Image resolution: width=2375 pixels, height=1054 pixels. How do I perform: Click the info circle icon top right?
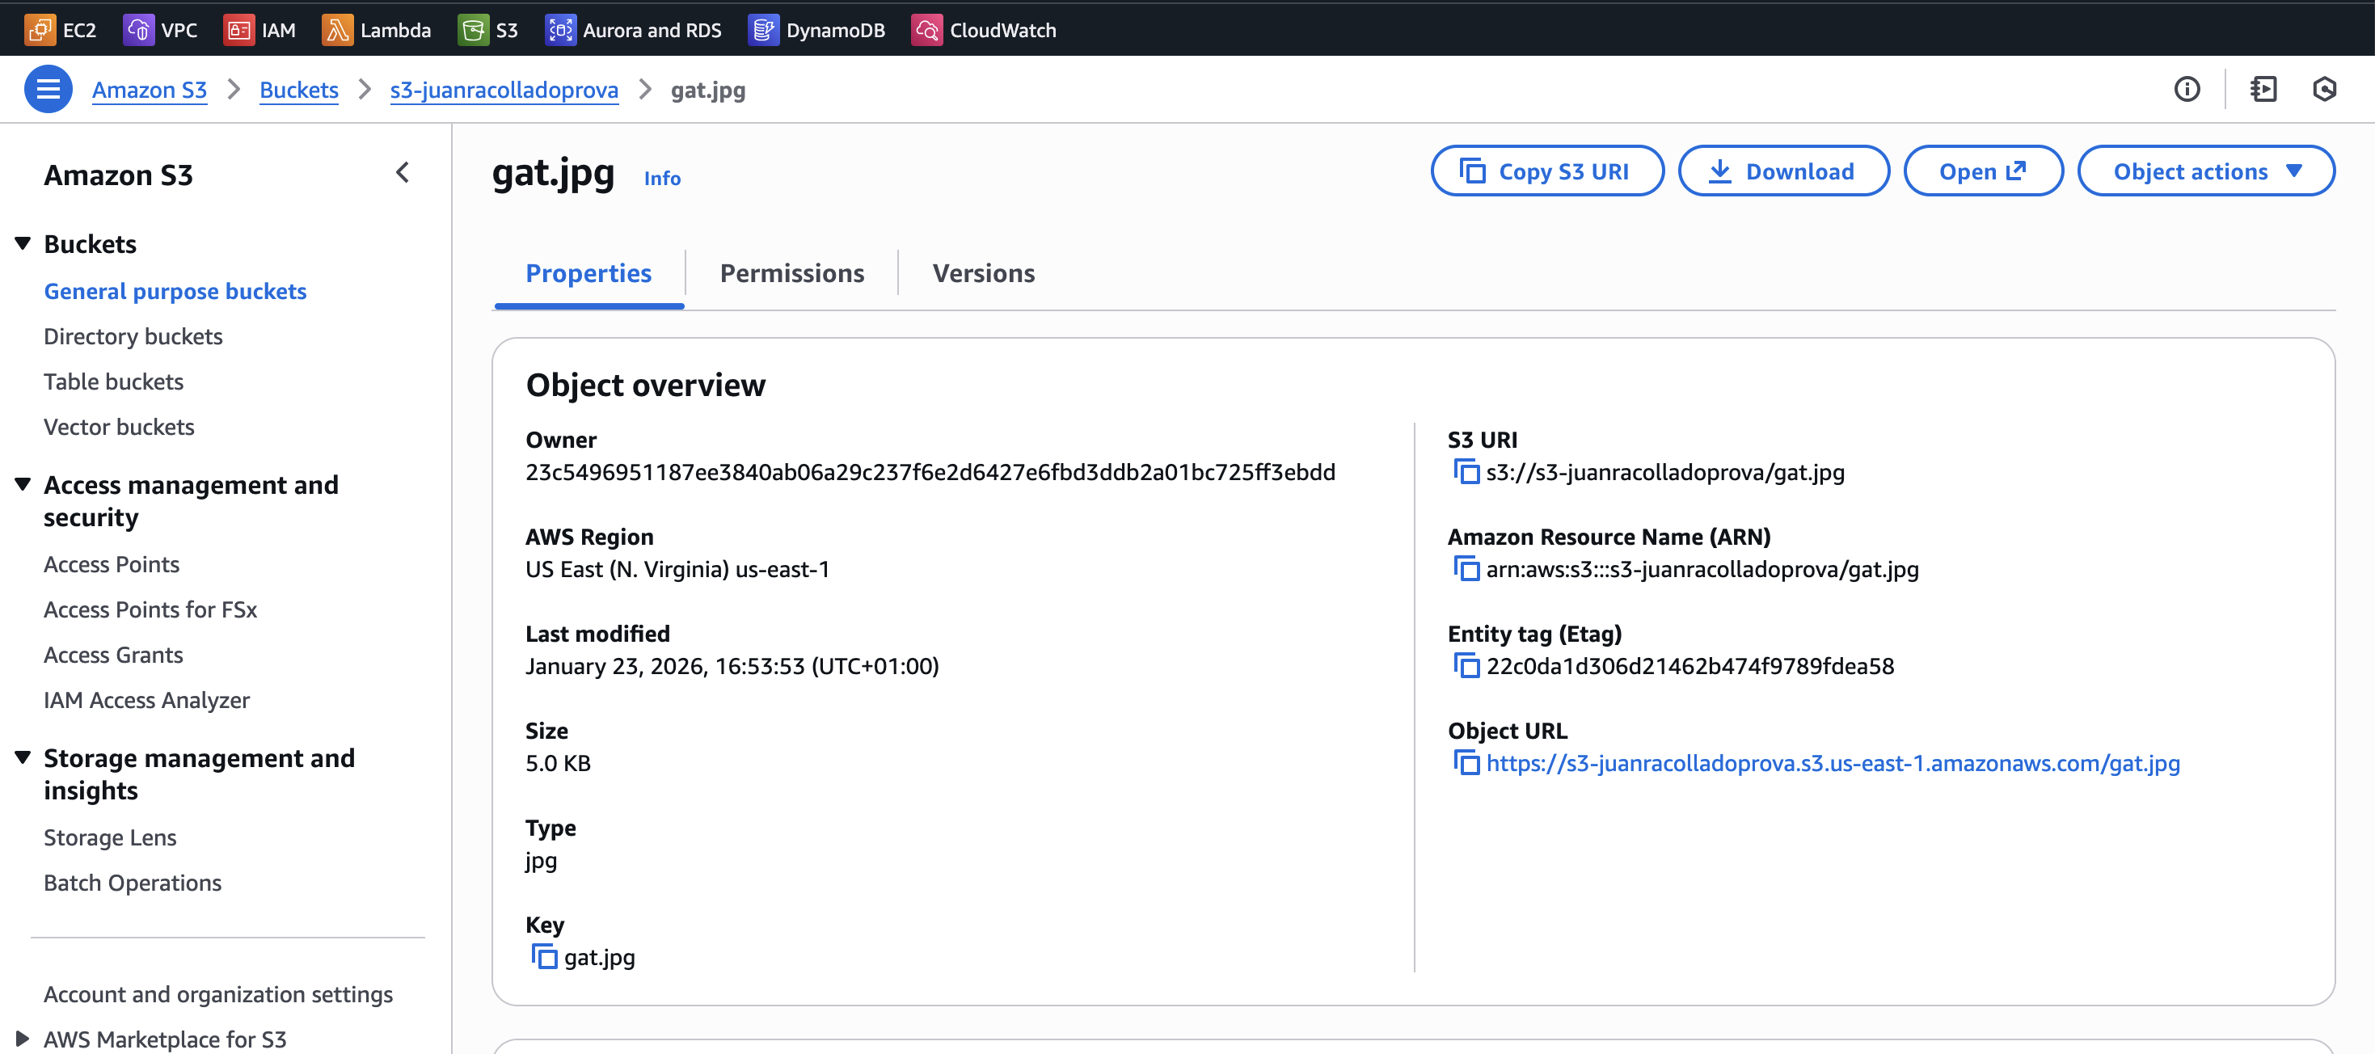pos(2186,90)
